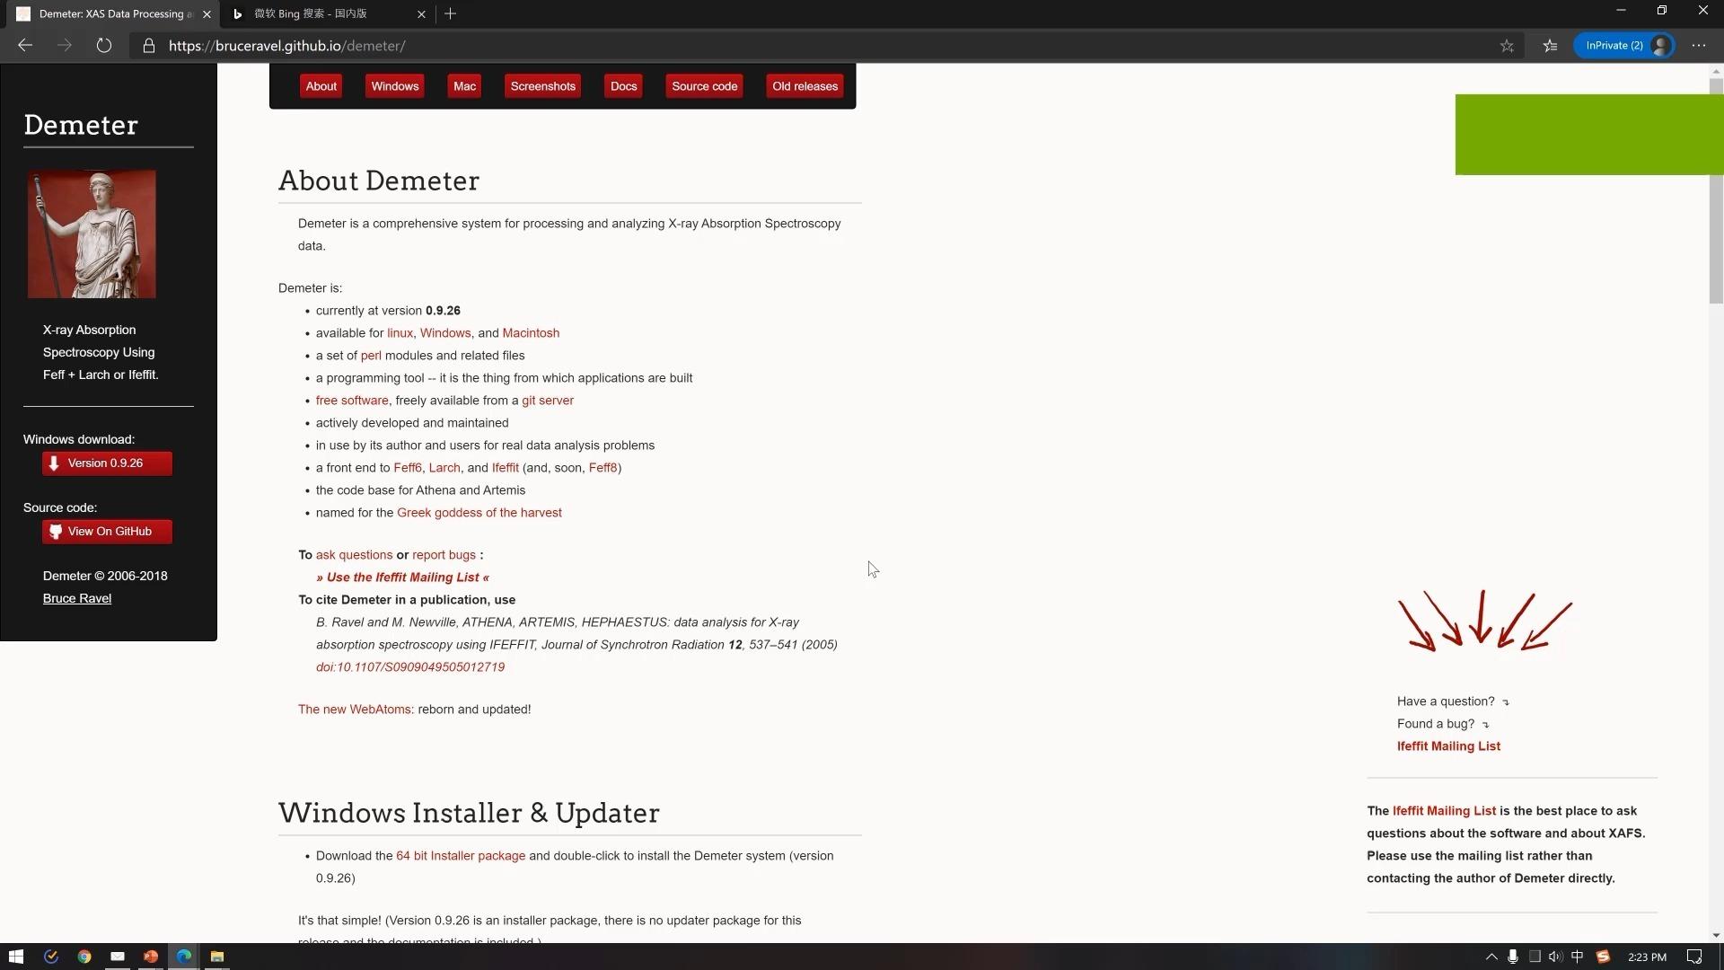Open a new browser tab

[451, 13]
